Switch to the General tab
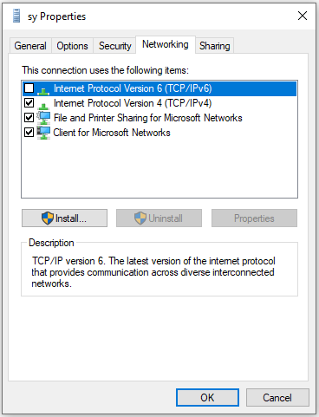This screenshot has width=319, height=417. click(30, 46)
